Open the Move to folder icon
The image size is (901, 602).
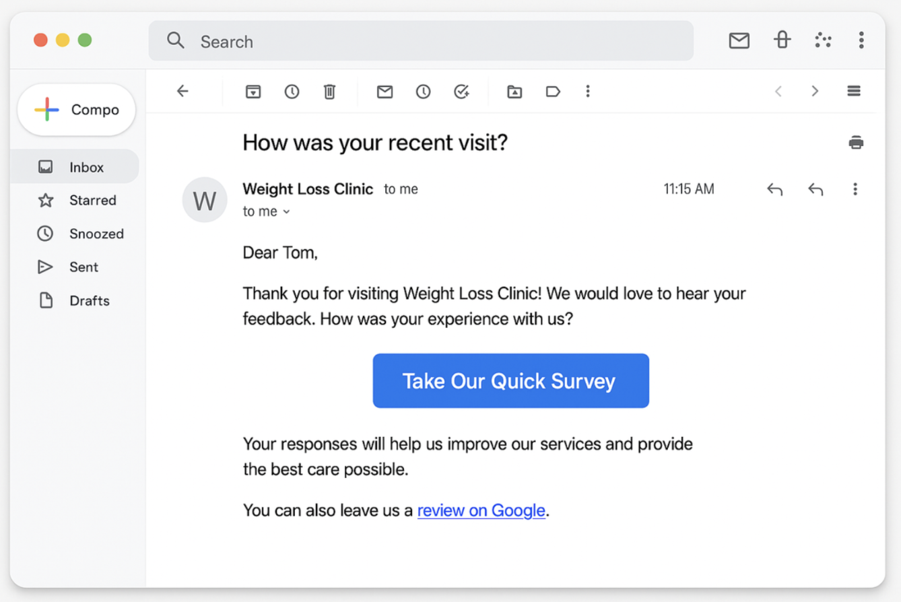coord(514,92)
